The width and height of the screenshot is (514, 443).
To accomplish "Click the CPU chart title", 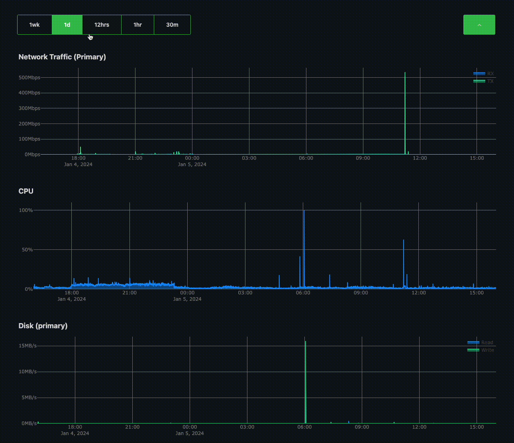I will pos(26,191).
